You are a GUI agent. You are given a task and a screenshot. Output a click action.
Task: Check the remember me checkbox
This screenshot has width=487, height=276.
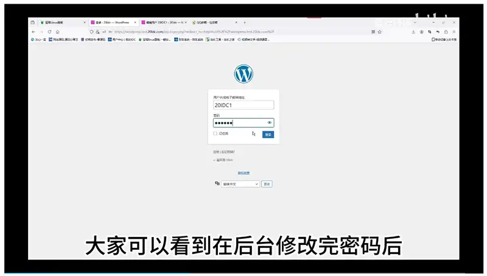[x=215, y=133]
